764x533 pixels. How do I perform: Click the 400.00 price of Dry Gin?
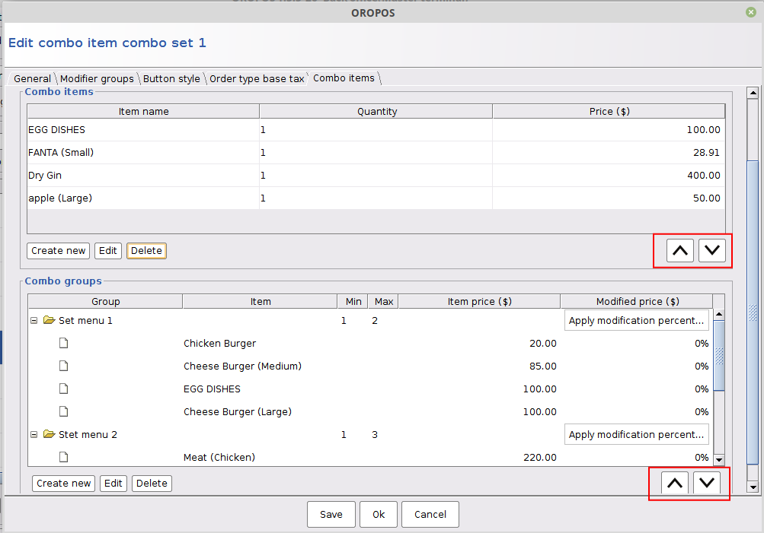pos(704,176)
